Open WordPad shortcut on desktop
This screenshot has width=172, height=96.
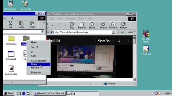146,50
